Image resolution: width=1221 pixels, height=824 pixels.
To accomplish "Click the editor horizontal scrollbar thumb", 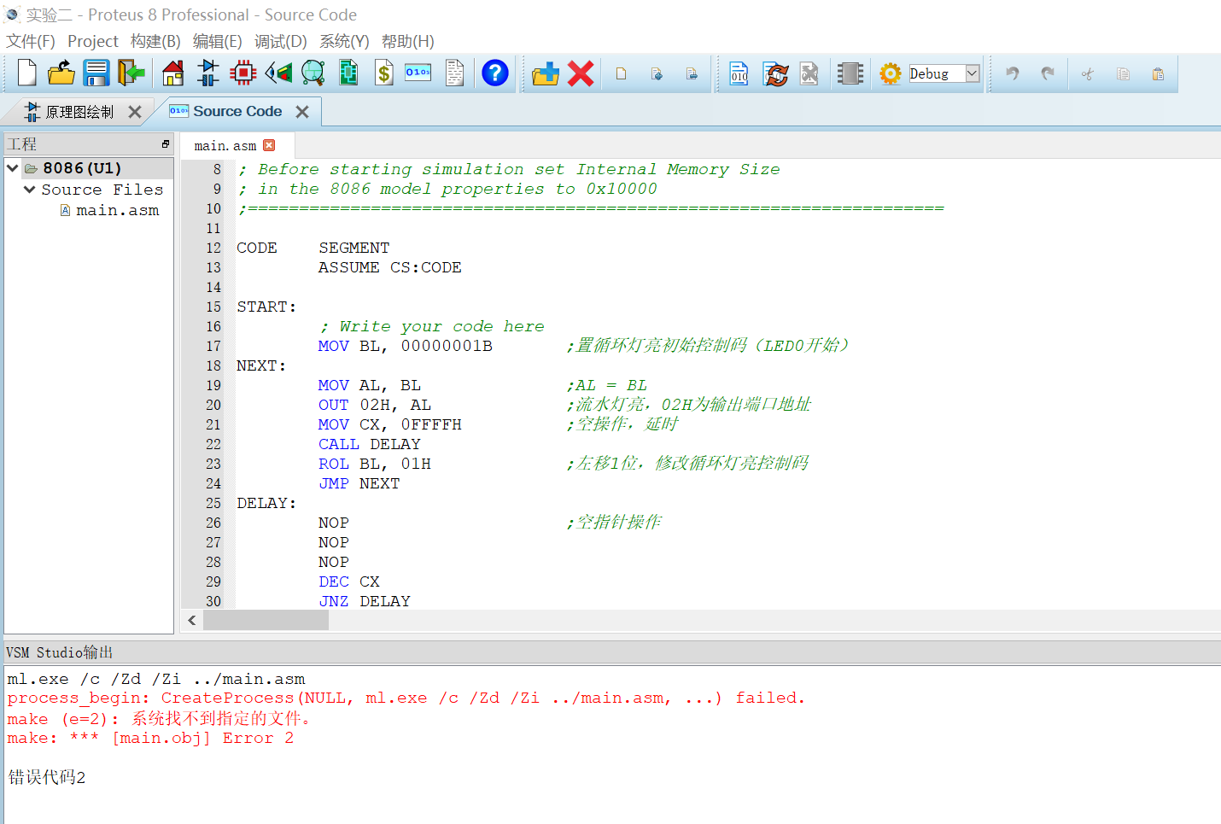I will pos(266,620).
